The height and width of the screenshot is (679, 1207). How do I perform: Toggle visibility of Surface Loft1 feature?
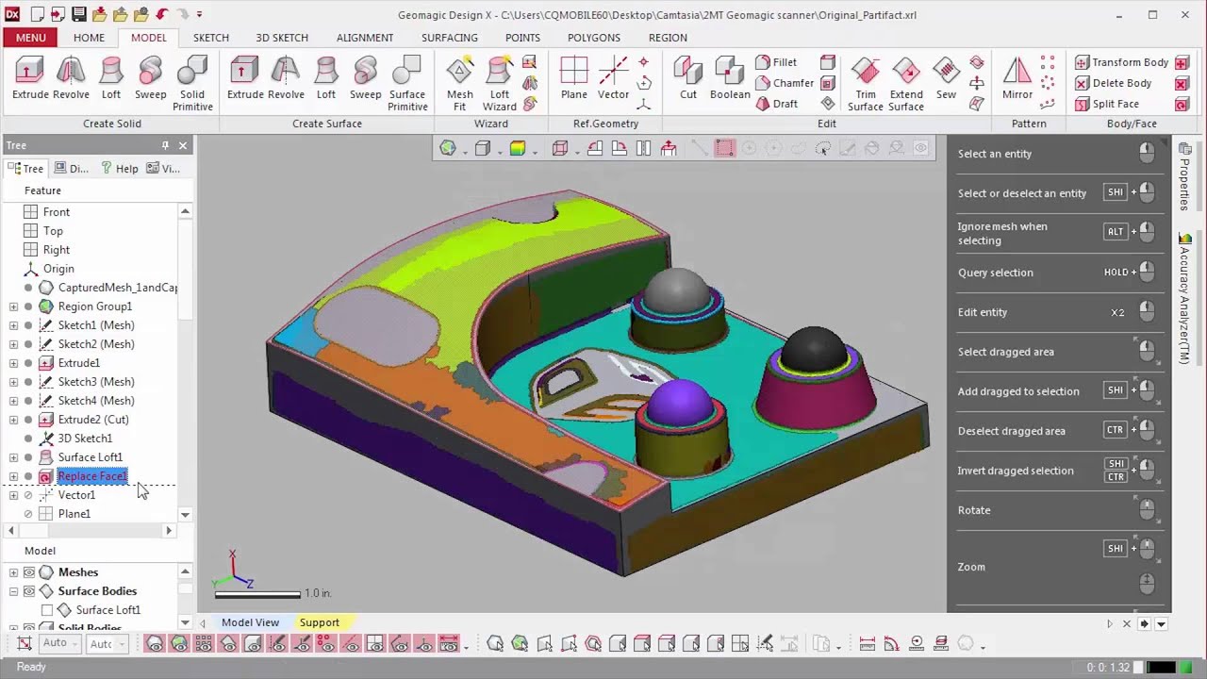[x=28, y=457]
